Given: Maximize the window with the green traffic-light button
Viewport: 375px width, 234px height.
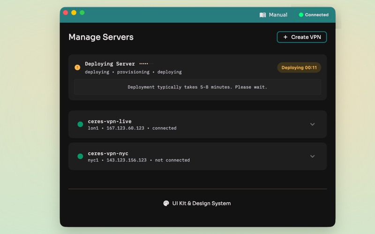Looking at the screenshot, I should point(82,13).
